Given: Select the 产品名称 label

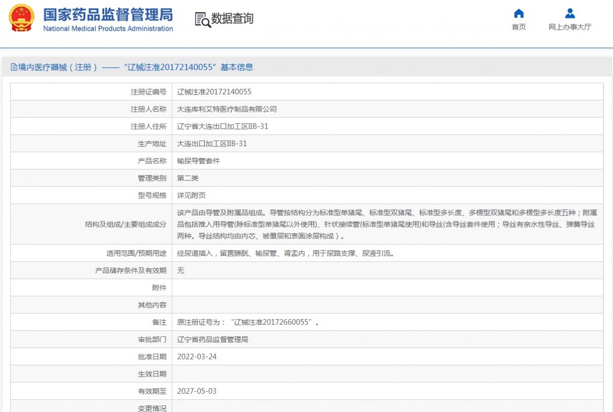Looking at the screenshot, I should click(152, 161).
